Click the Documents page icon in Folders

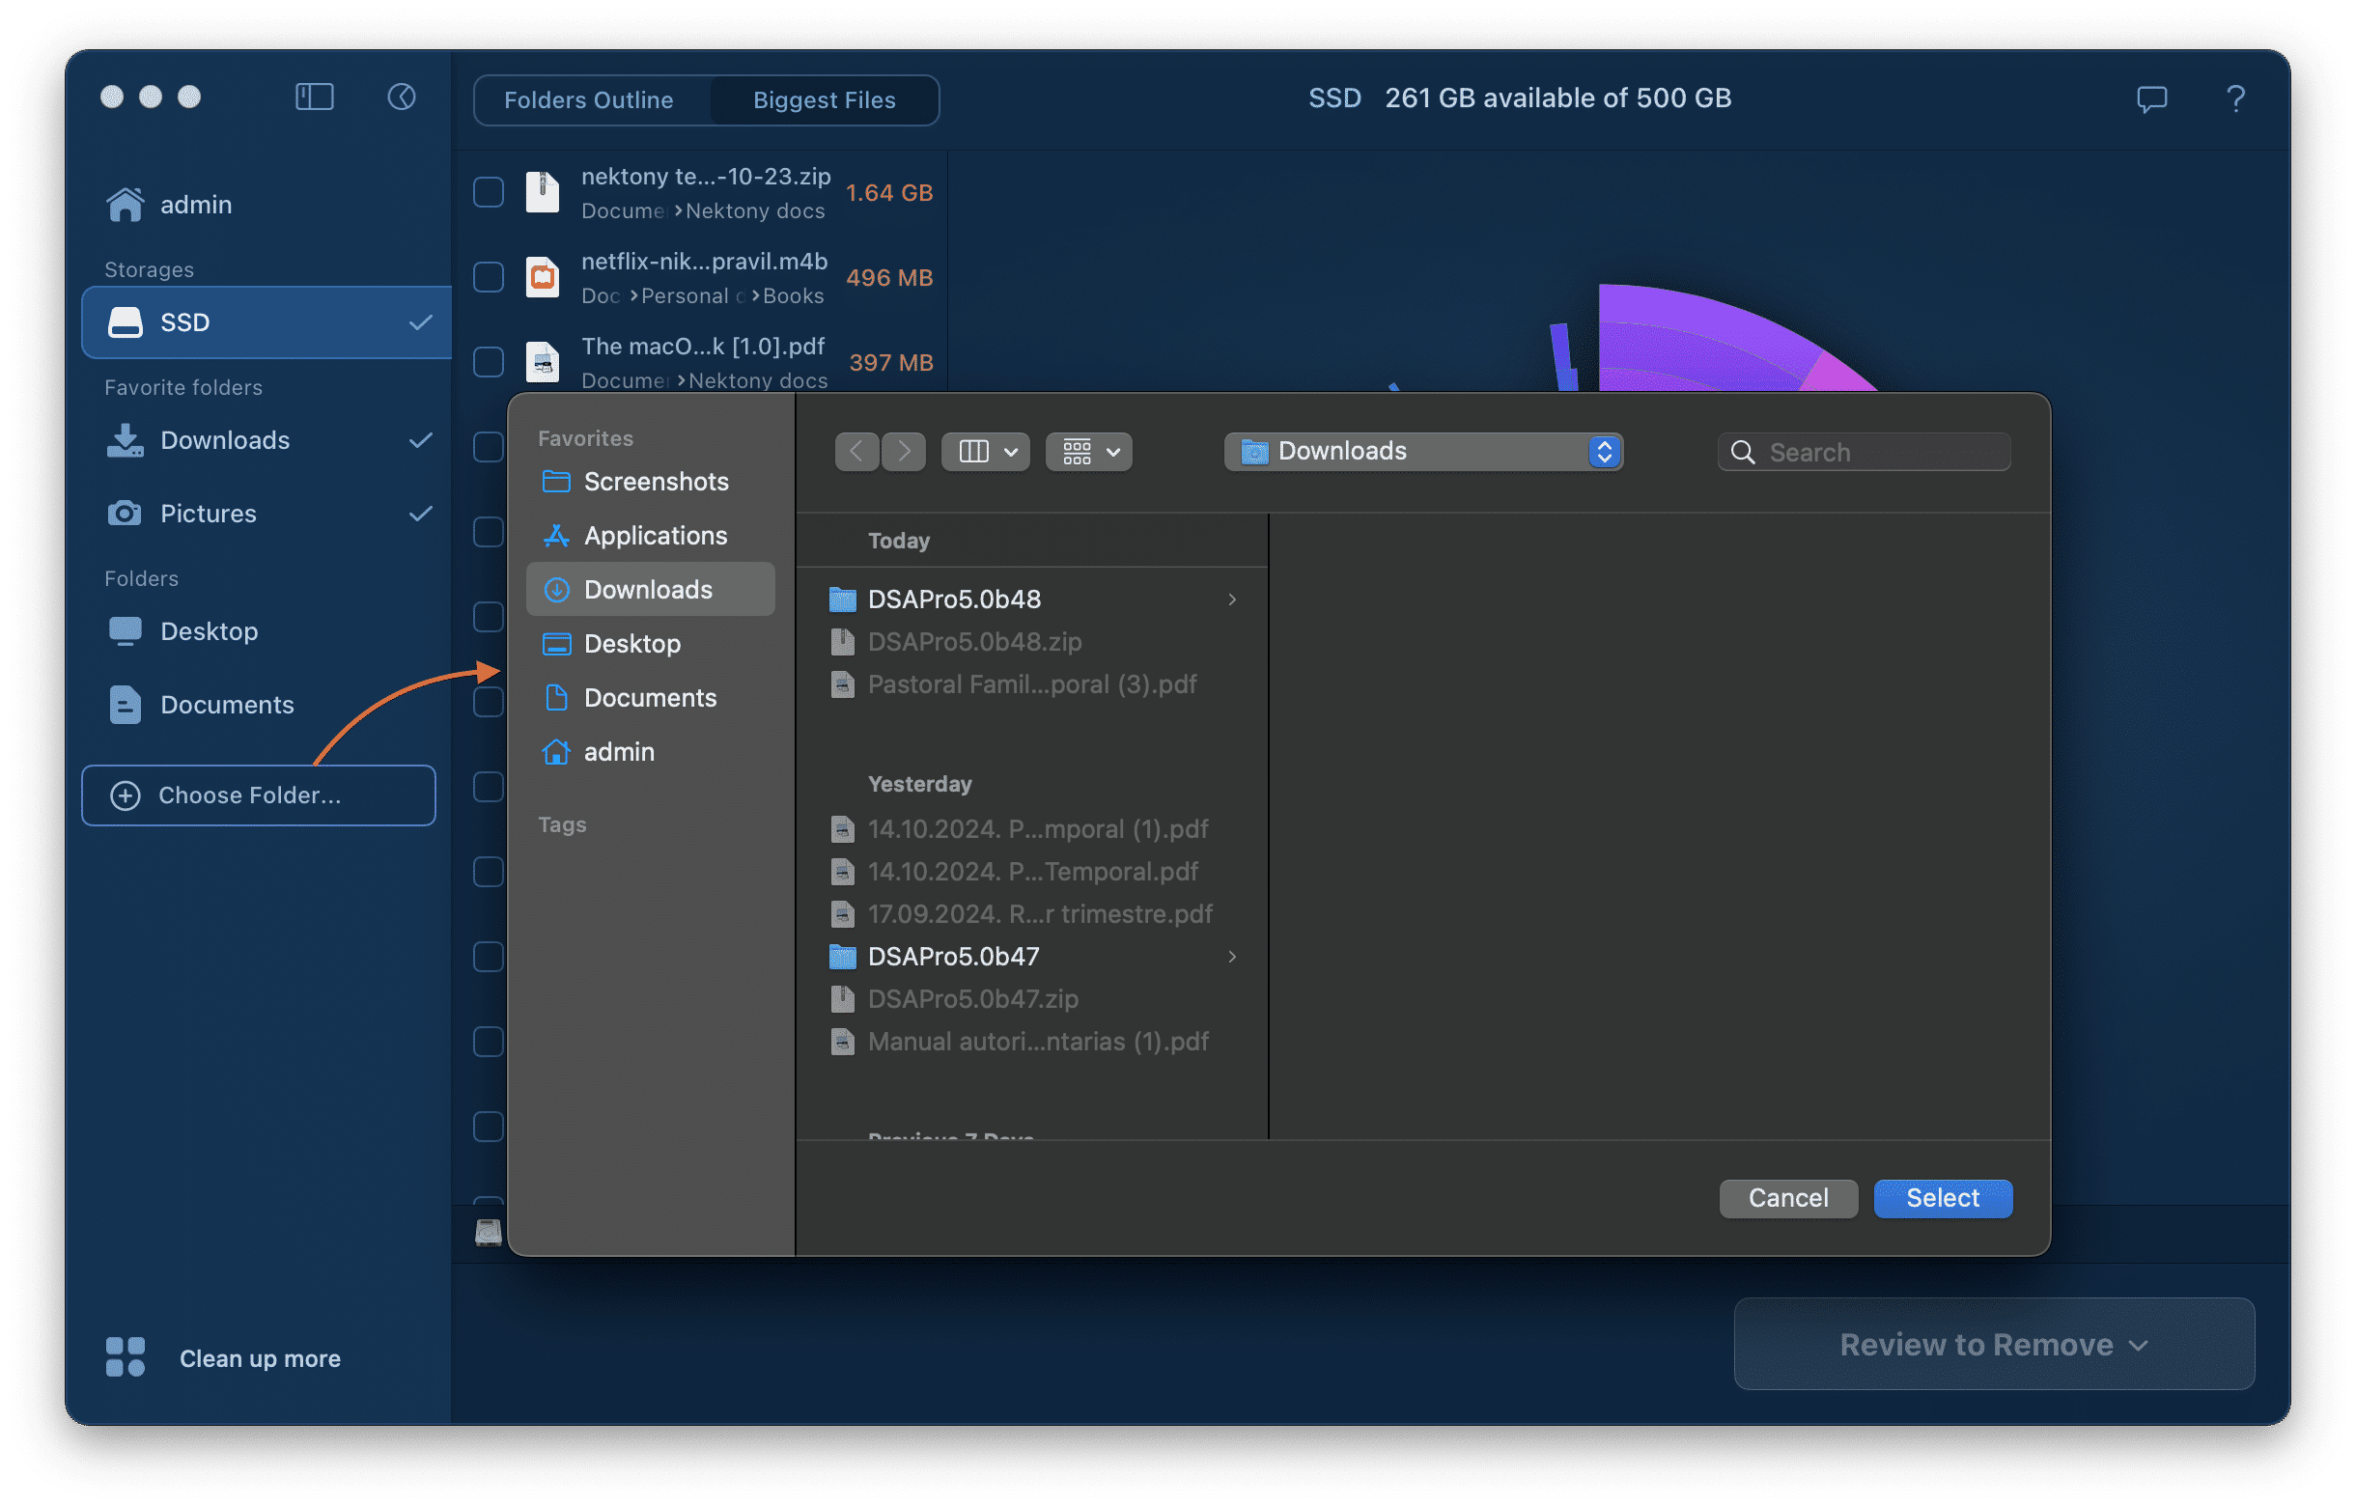tap(126, 704)
